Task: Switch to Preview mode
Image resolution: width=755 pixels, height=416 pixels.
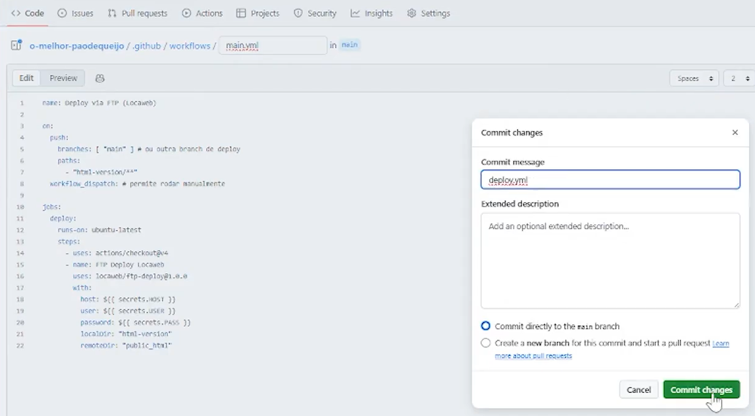Action: tap(63, 78)
